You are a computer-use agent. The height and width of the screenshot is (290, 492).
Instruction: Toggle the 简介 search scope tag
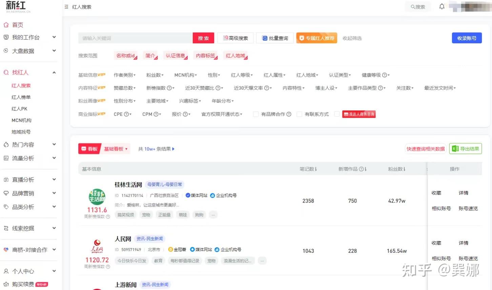point(150,56)
